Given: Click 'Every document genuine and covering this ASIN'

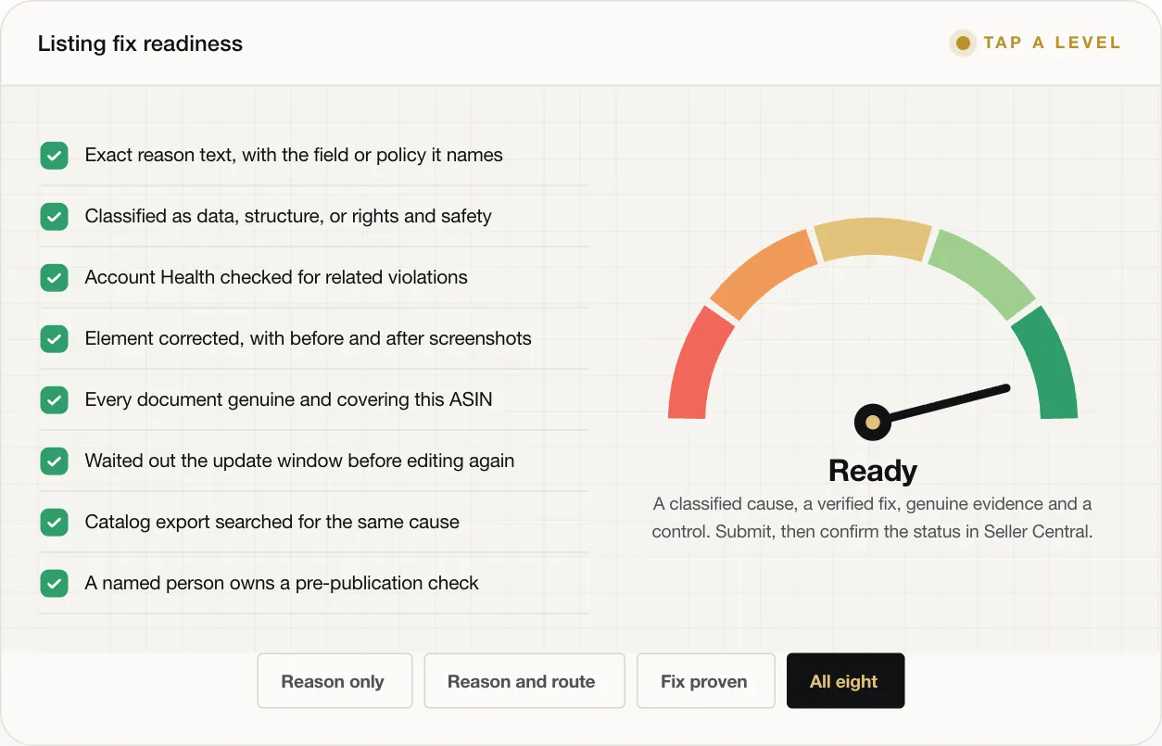Looking at the screenshot, I should click(x=288, y=399).
